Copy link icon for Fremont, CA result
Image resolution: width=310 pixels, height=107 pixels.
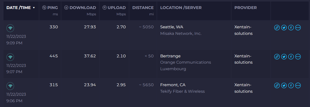pos(277,86)
